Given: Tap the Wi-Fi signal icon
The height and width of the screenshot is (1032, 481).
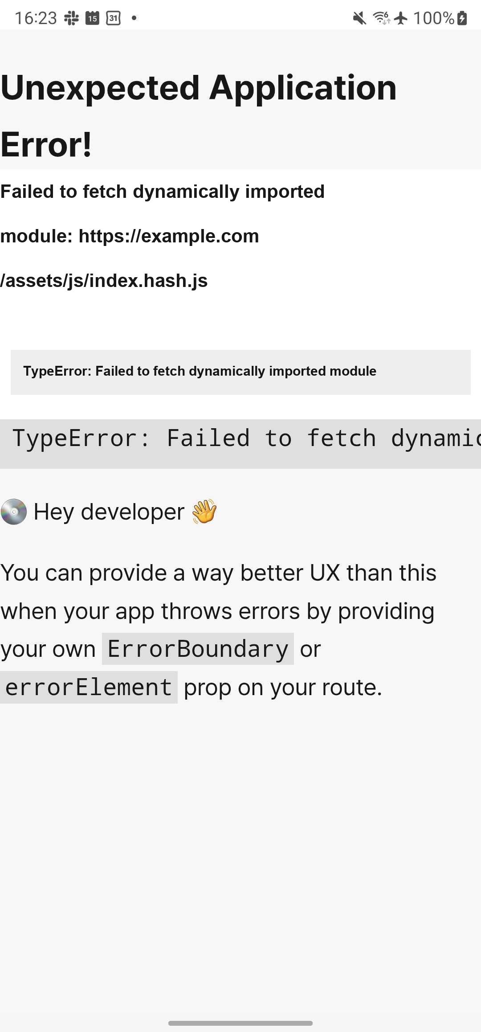Looking at the screenshot, I should point(381,18).
